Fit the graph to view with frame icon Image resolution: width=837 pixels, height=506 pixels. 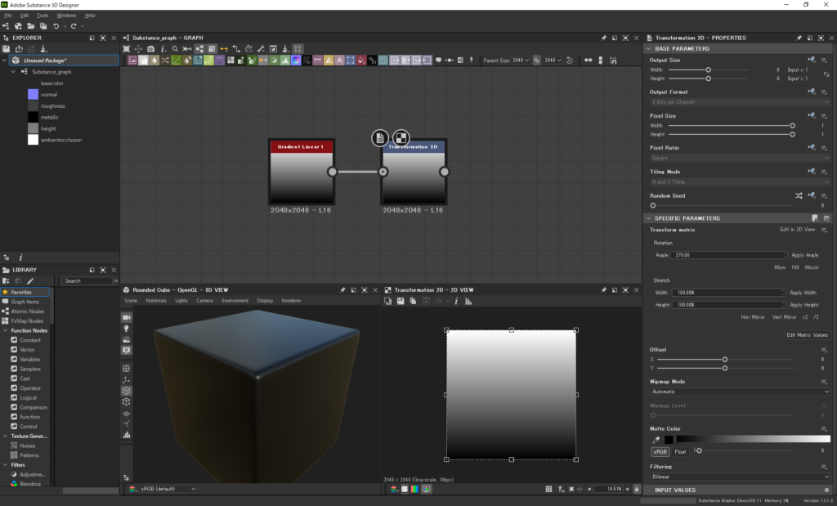(127, 49)
